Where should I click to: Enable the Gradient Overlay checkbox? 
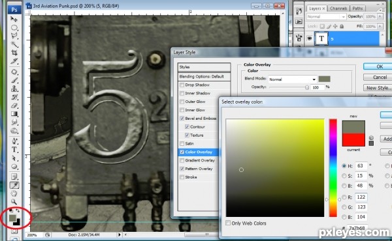point(182,160)
